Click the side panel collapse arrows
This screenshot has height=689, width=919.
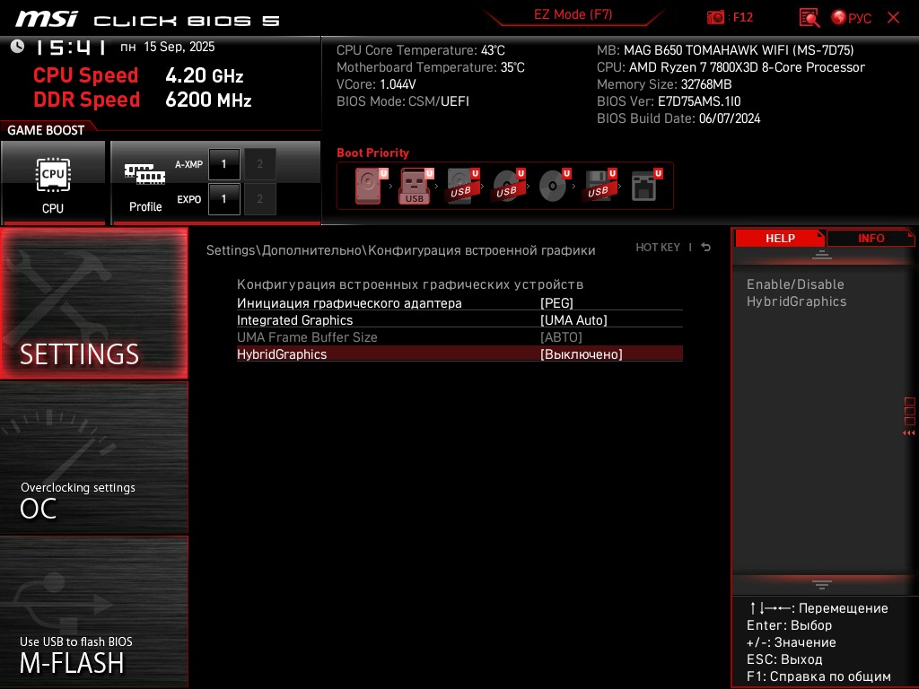tap(908, 433)
